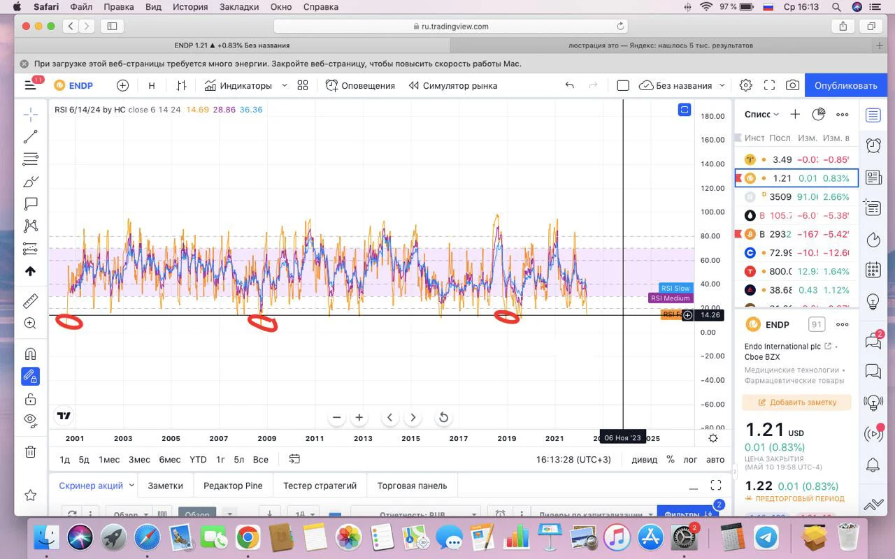
Task: Select the trend line drawing tool
Action: click(x=31, y=137)
